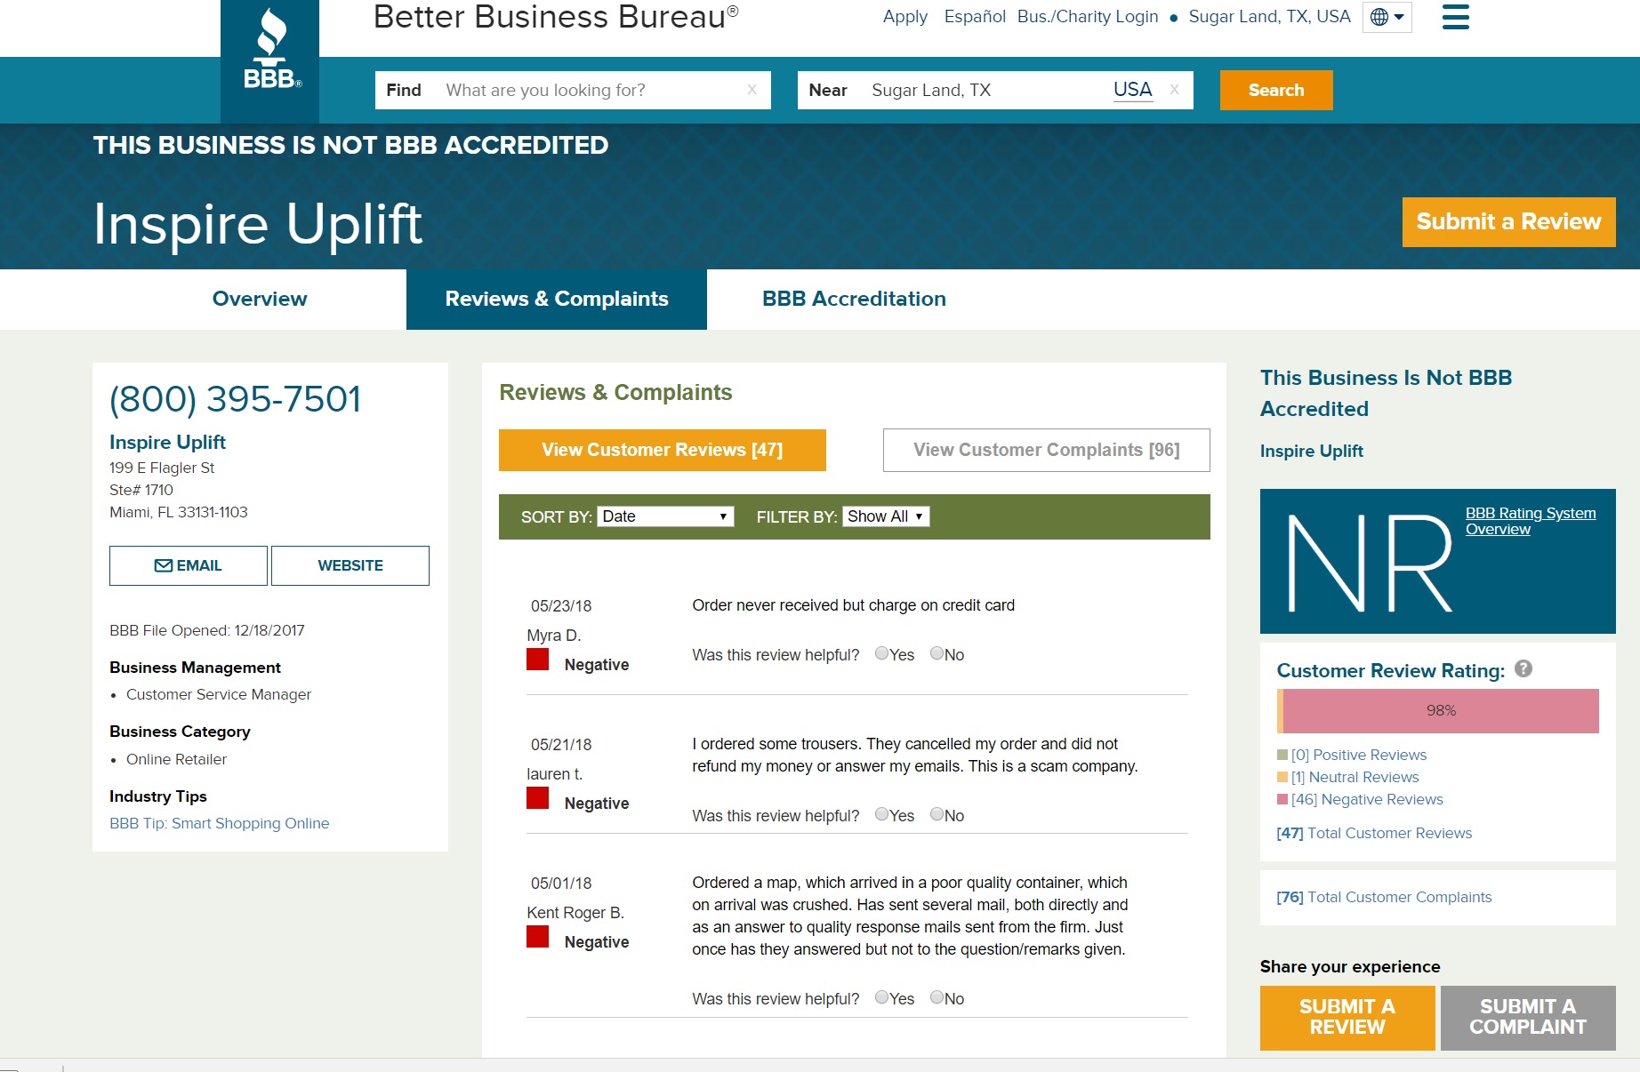
Task: Click [46] Negative Reviews link
Action: pos(1367,799)
